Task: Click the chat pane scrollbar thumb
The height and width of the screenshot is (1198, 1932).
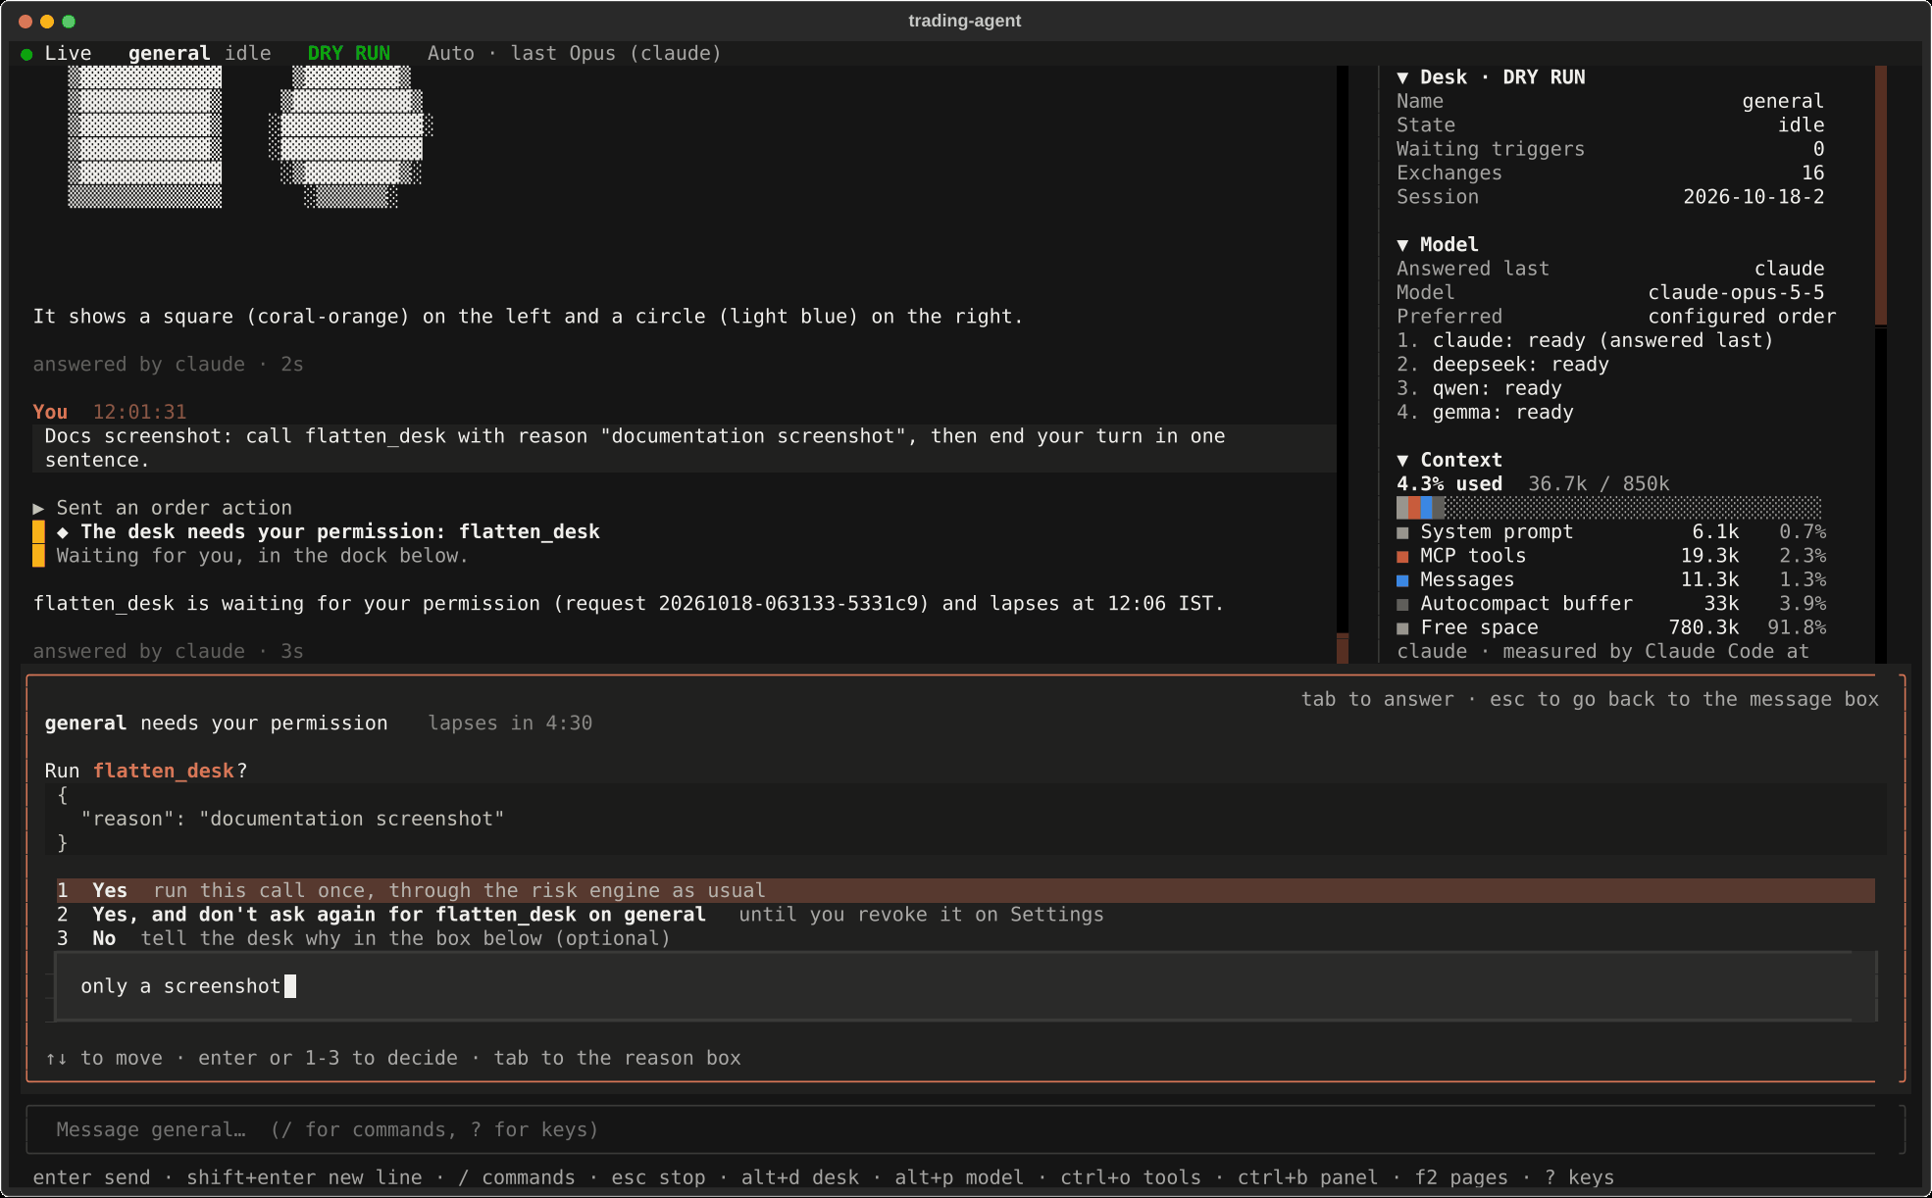Action: click(1343, 649)
